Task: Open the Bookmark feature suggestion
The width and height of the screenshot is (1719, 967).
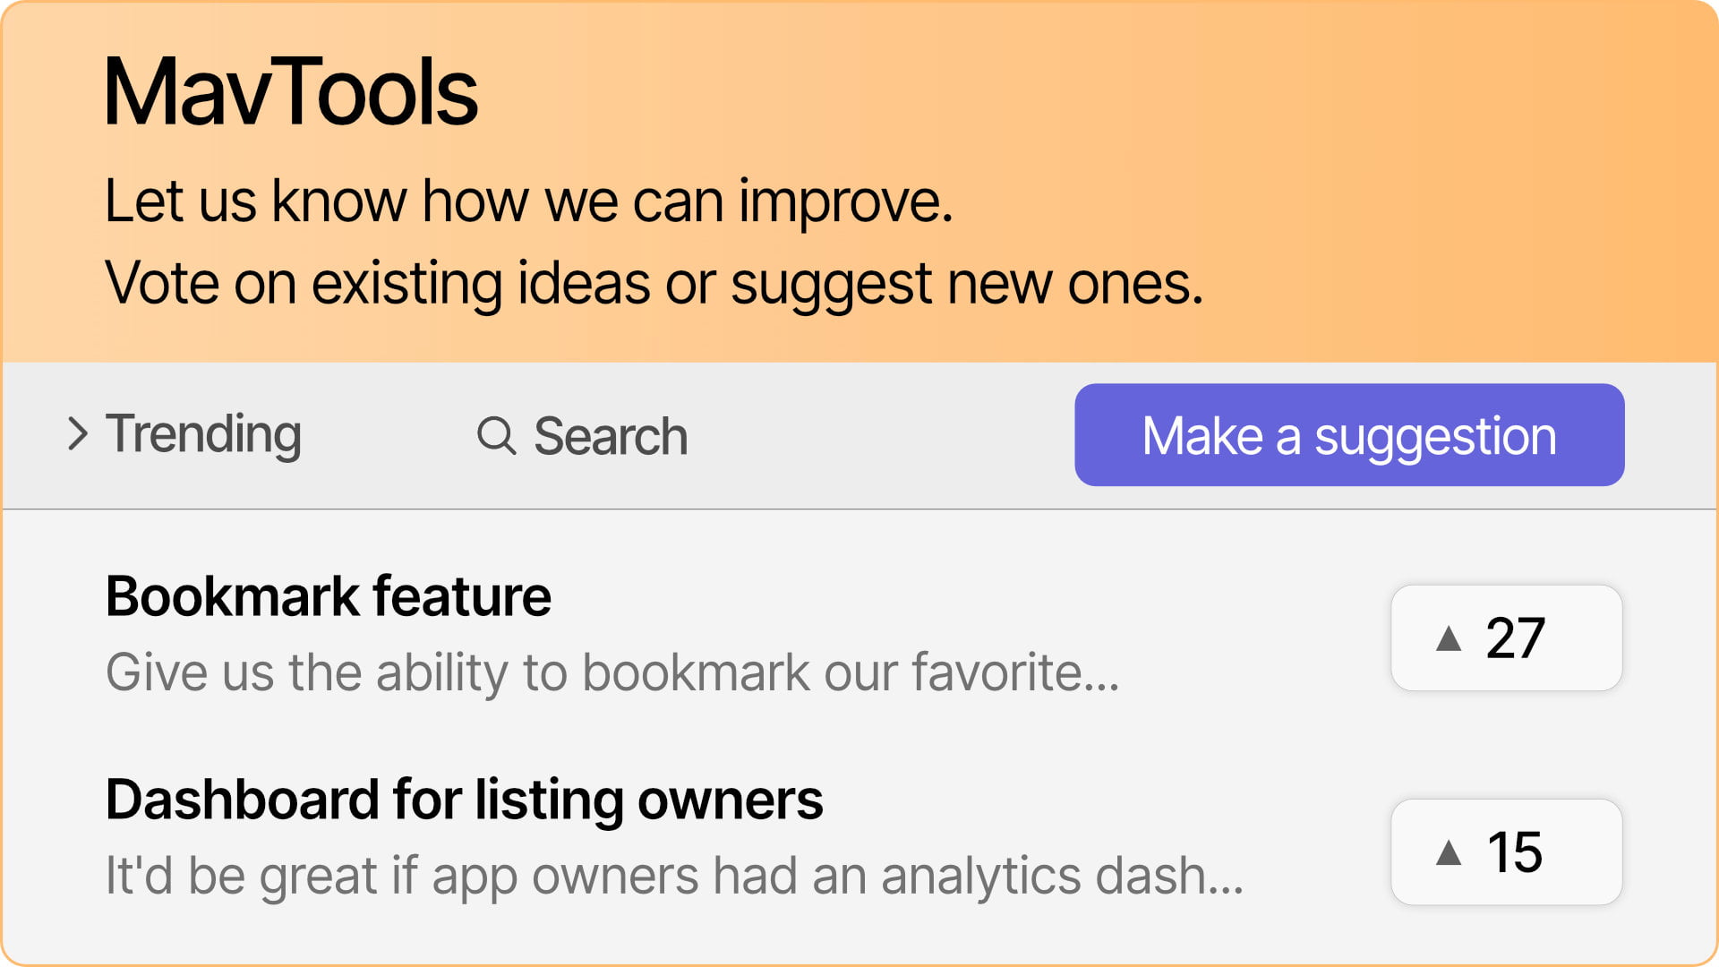Action: 328,595
